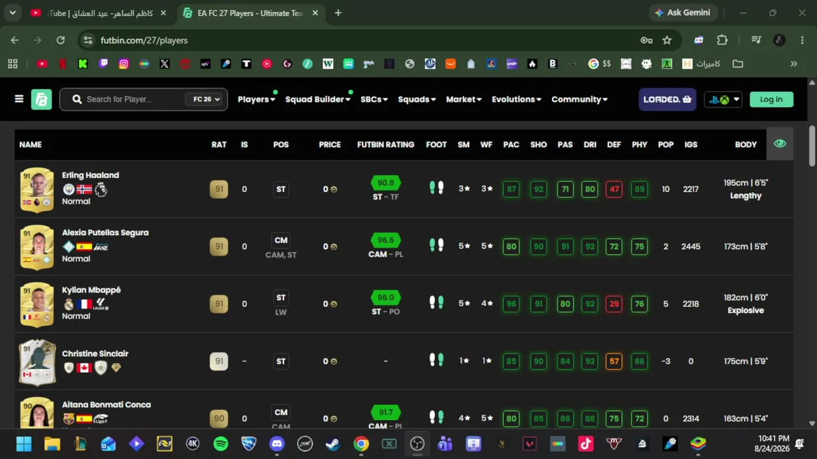Expand the Squad Builder menu
Image resolution: width=817 pixels, height=459 pixels.
click(318, 99)
